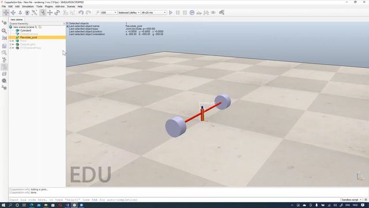369x208 pixels.
Task: Open the Add menu
Action: coord(17,6)
